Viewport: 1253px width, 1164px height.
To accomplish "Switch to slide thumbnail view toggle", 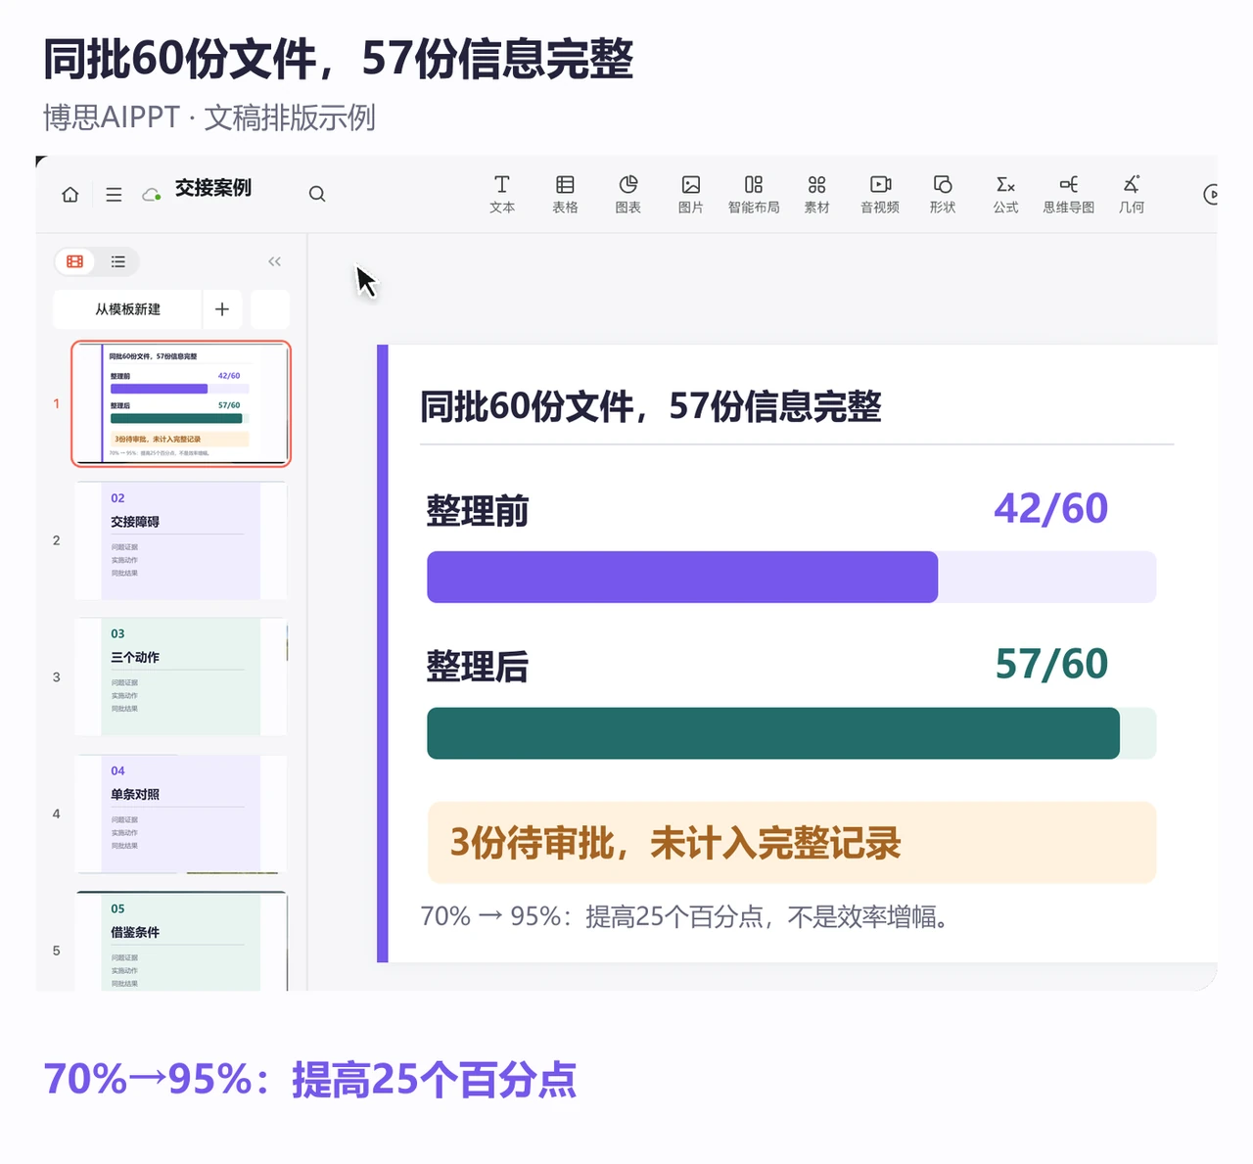I will [75, 261].
